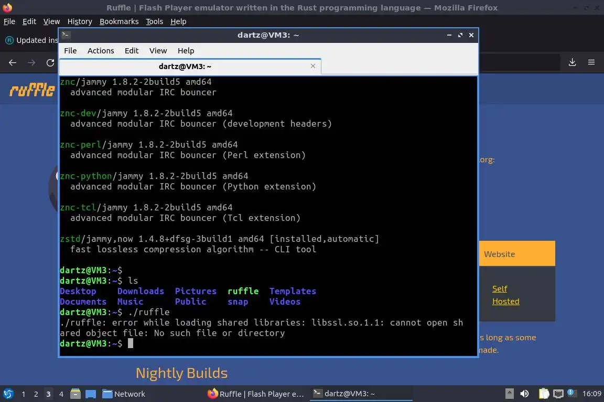Open the Network taskbar window
The width and height of the screenshot is (604, 402).
tap(124, 394)
